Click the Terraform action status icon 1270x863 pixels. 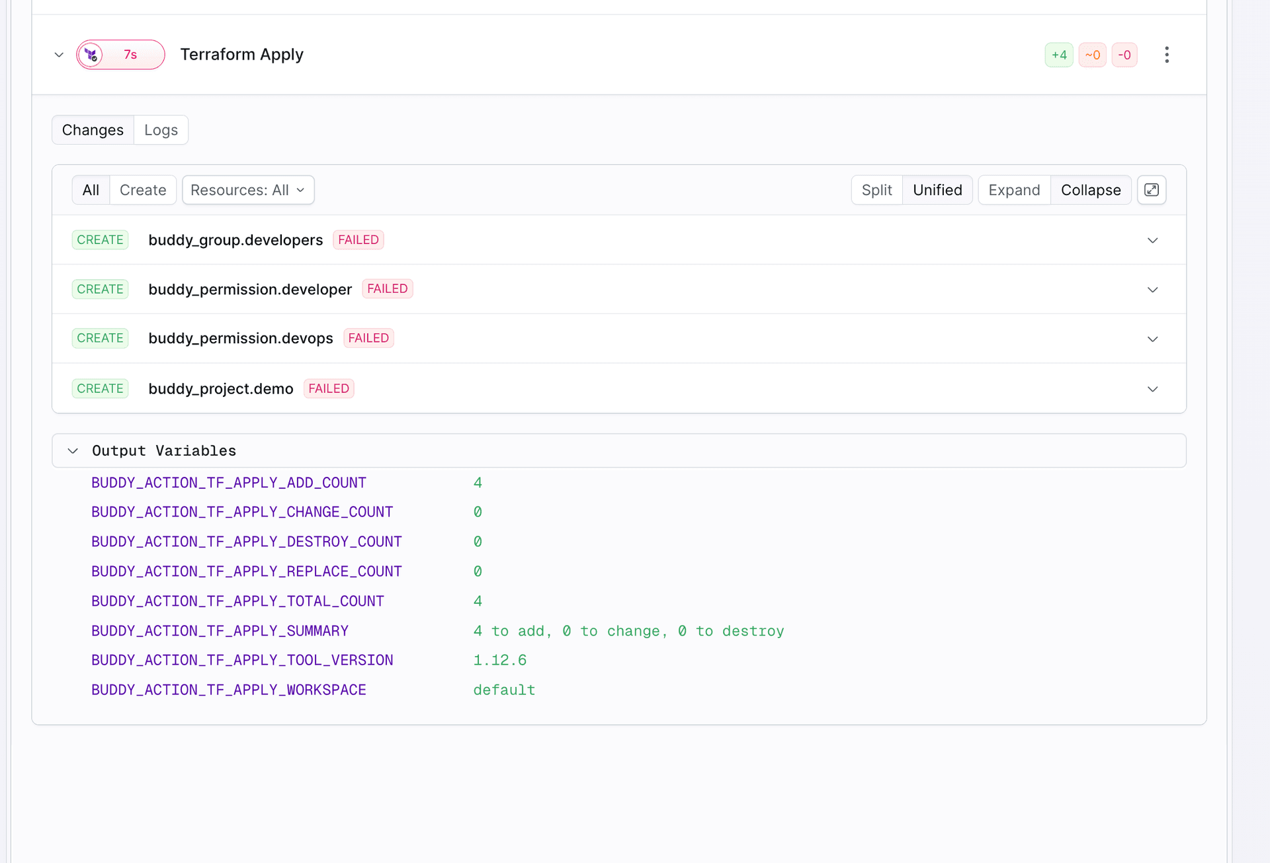91,55
